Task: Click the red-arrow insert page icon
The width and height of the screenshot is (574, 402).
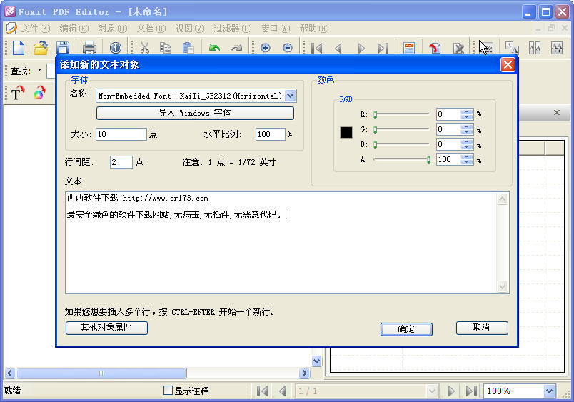Action: coord(435,48)
